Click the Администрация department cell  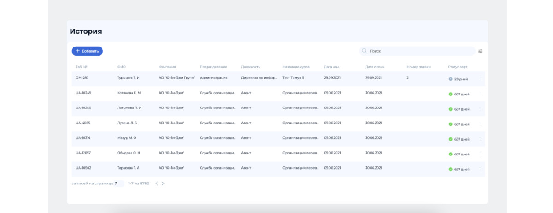tap(214, 78)
